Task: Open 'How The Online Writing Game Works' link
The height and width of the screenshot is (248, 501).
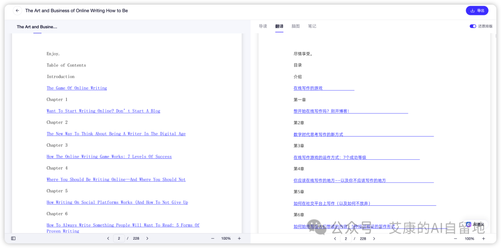Action: (109, 157)
